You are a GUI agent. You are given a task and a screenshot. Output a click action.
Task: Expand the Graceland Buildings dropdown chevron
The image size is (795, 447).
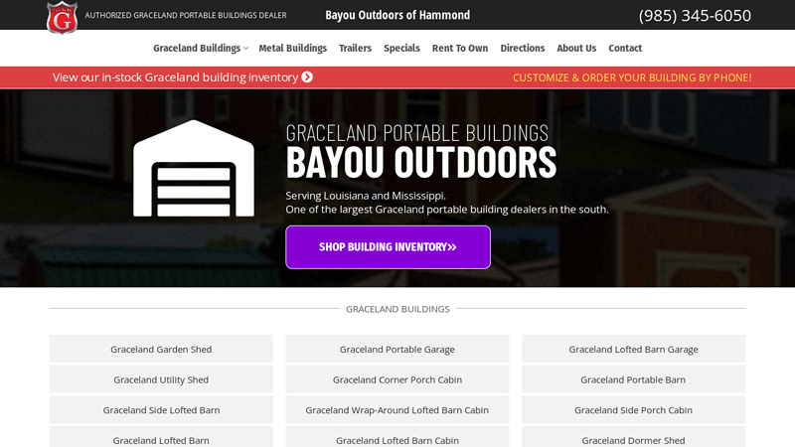click(245, 49)
